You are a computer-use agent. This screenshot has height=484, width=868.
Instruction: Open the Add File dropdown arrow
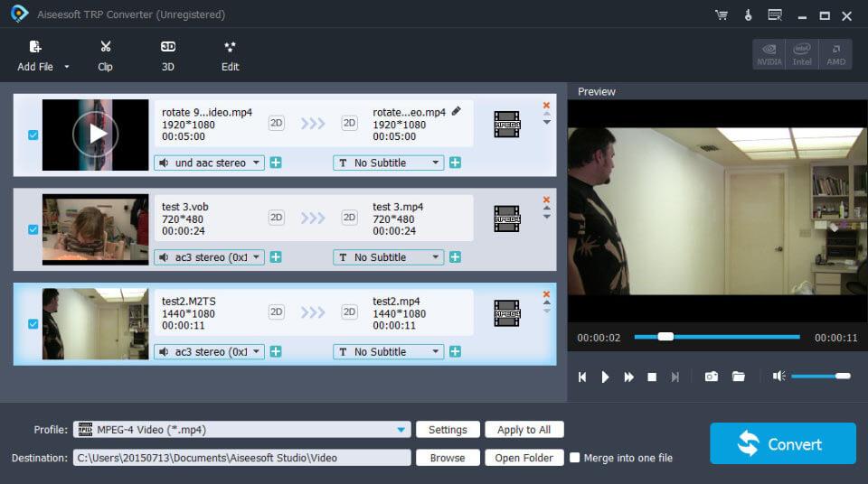67,67
